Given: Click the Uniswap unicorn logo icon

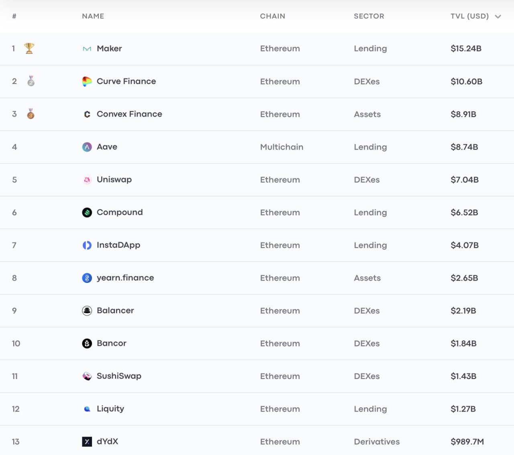Looking at the screenshot, I should click(x=87, y=180).
